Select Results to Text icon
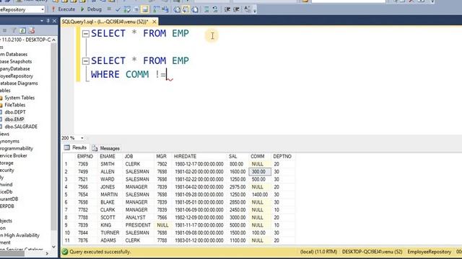 coord(177,9)
